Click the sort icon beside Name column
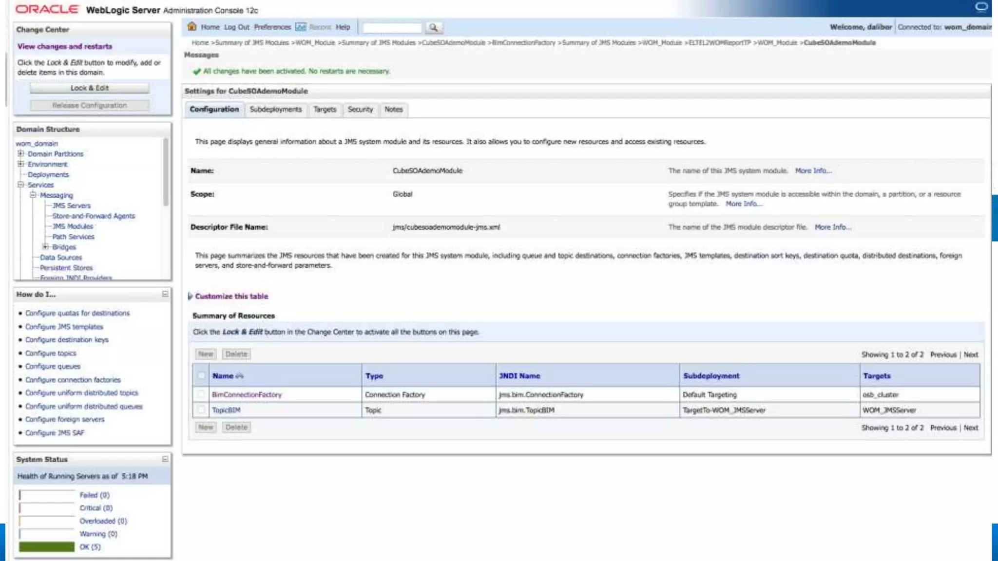The image size is (998, 561). coord(239,376)
